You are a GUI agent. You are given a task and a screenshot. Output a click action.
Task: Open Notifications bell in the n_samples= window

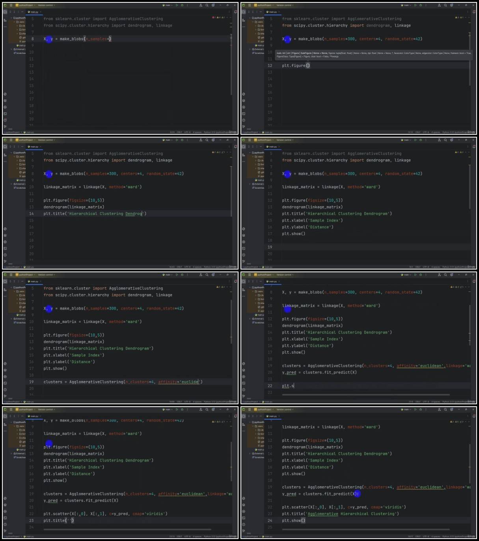[236, 12]
